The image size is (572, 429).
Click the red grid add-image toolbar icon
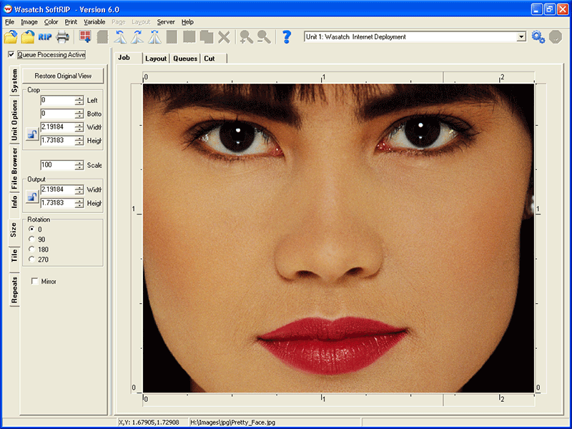tap(86, 36)
